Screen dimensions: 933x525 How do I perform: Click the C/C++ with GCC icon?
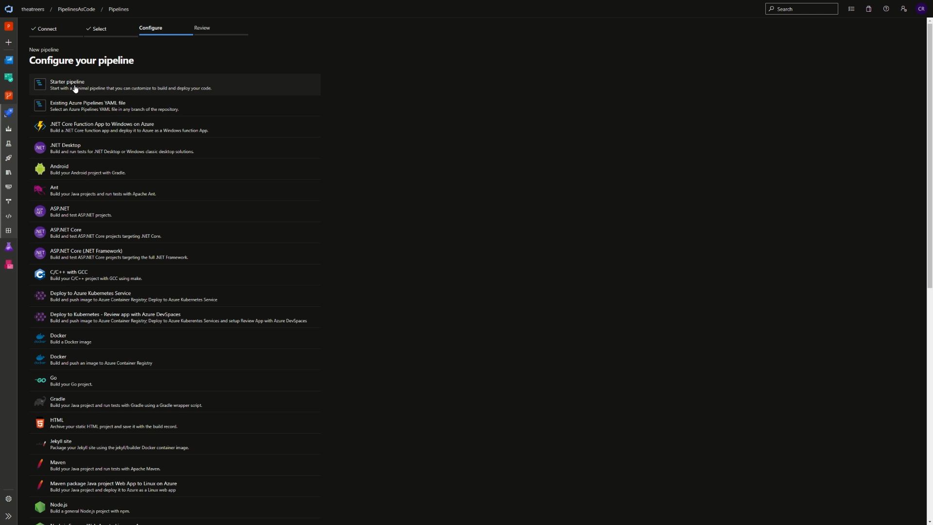tap(40, 275)
